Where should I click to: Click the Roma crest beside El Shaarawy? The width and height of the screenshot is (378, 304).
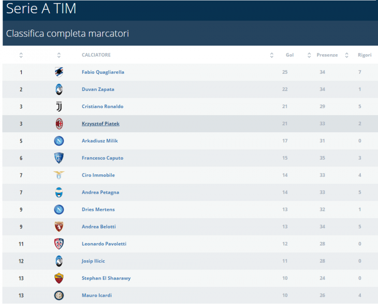pyautogui.click(x=59, y=278)
